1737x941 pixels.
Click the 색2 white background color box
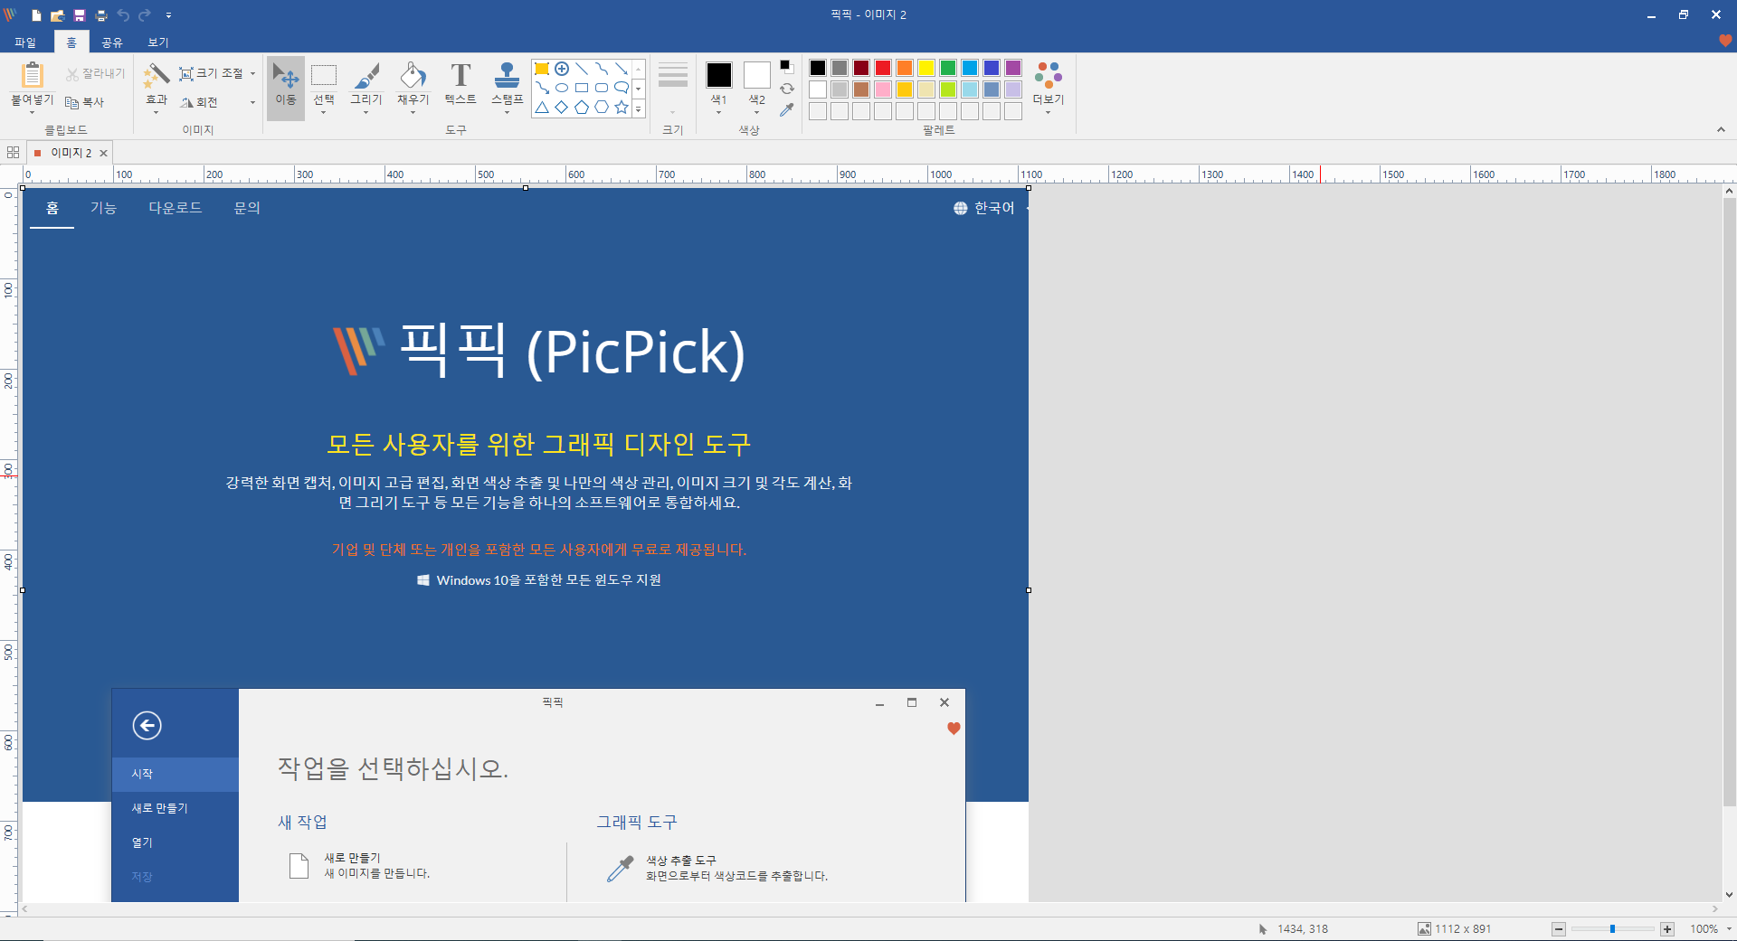(756, 75)
